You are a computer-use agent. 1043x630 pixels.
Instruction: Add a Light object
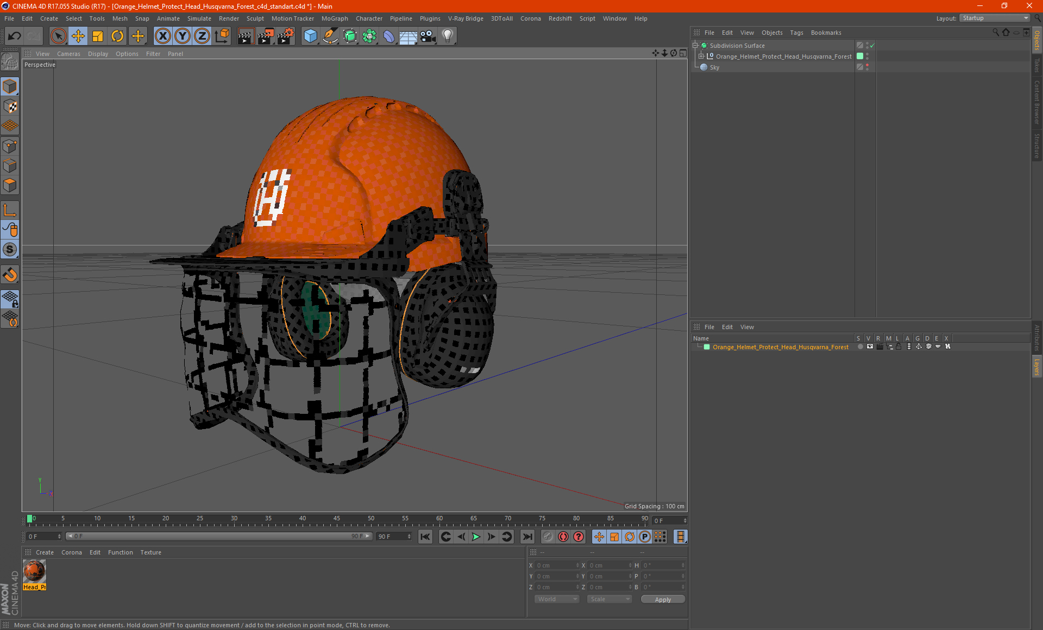(x=448, y=36)
